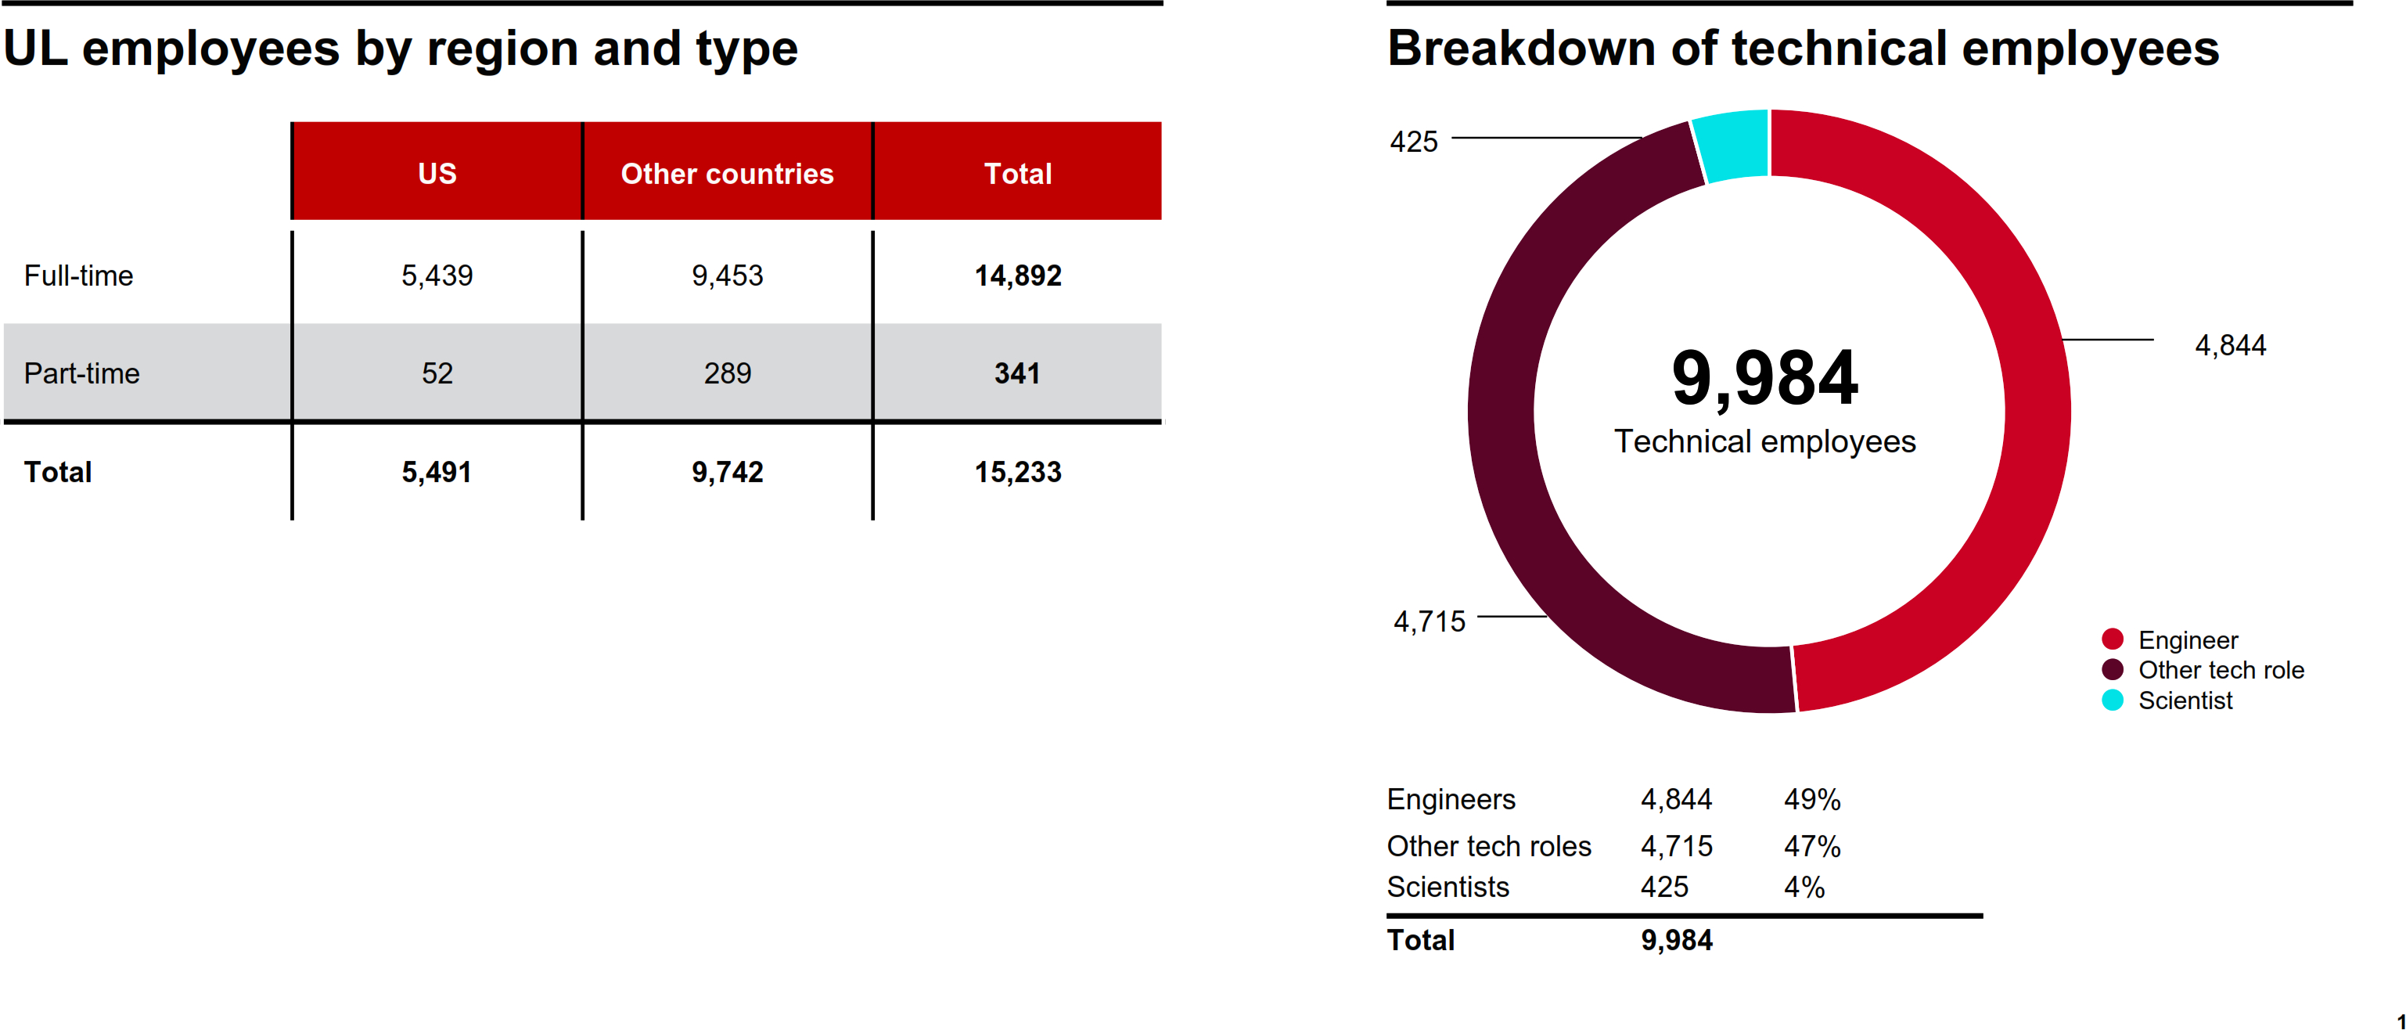
Task: Select the Other countries column header
Action: click(x=727, y=173)
